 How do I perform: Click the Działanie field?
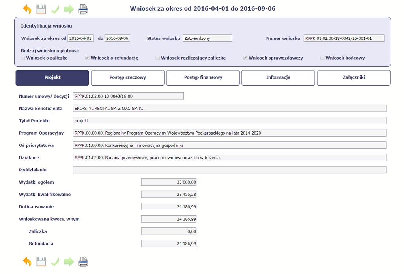(x=230, y=158)
